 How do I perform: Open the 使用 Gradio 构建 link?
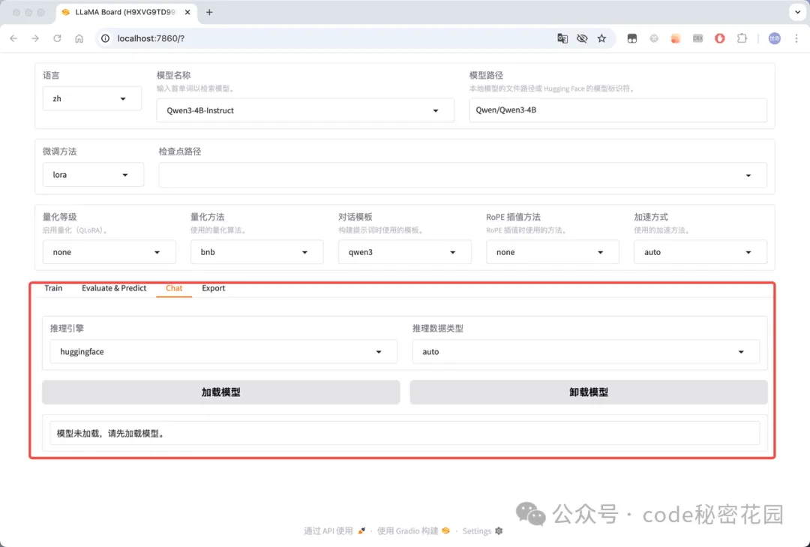click(x=412, y=531)
